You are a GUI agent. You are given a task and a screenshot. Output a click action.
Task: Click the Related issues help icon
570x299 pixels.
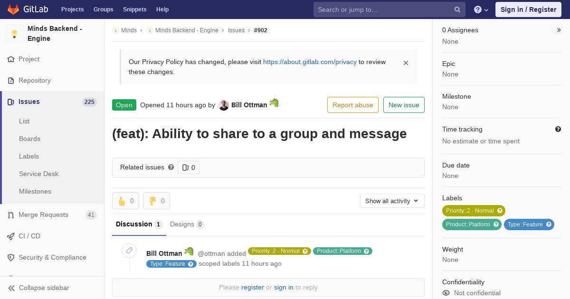[171, 167]
